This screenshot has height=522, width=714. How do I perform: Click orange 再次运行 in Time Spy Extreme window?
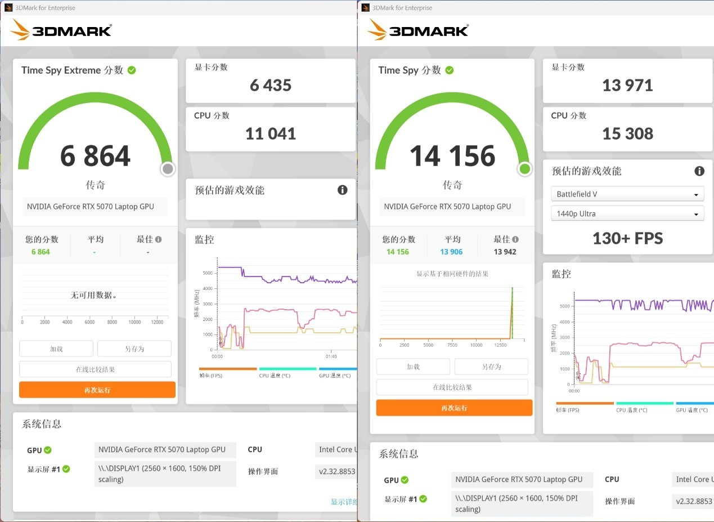pyautogui.click(x=97, y=390)
